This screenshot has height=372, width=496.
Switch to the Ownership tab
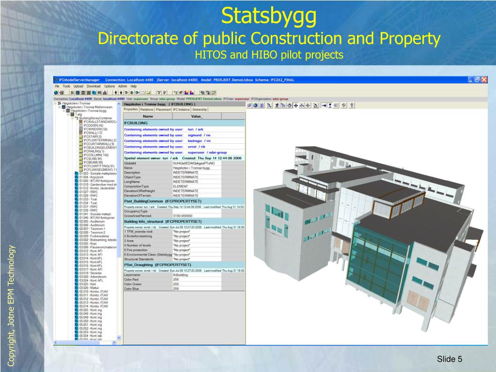click(x=200, y=109)
